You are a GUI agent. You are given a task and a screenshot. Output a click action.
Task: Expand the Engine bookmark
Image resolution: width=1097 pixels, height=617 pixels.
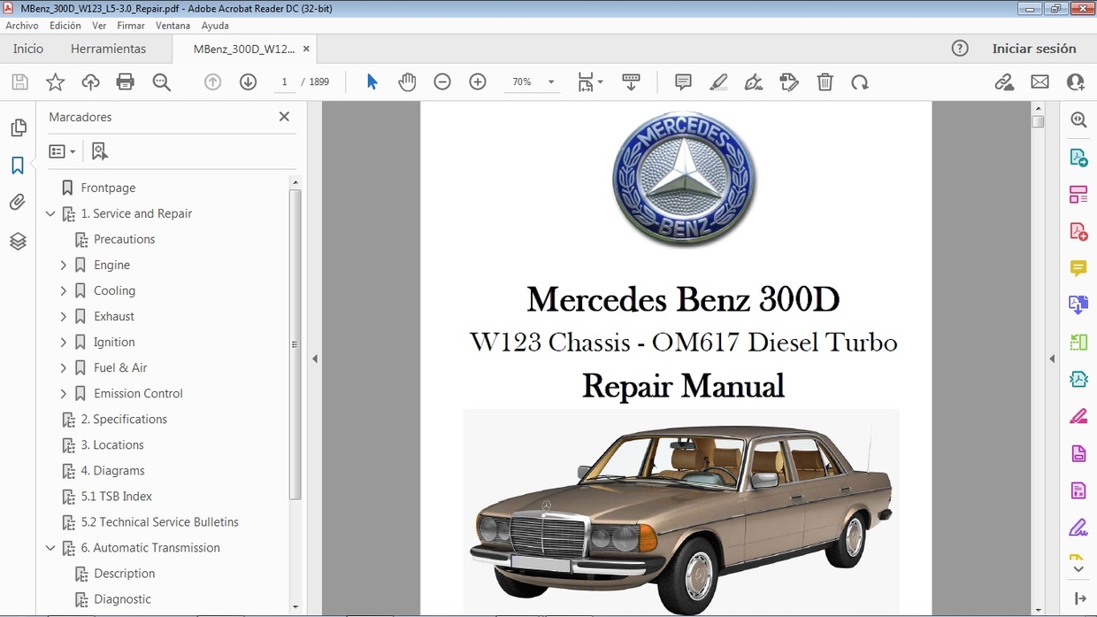pos(63,265)
